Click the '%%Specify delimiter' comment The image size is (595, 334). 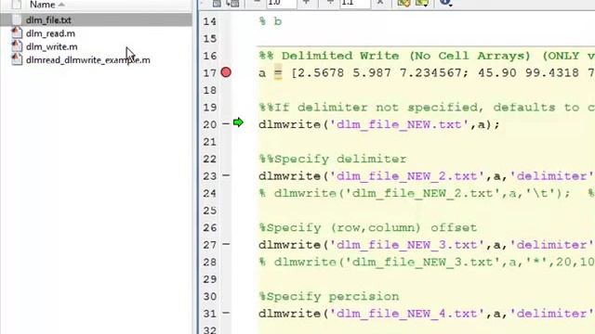[x=333, y=159]
